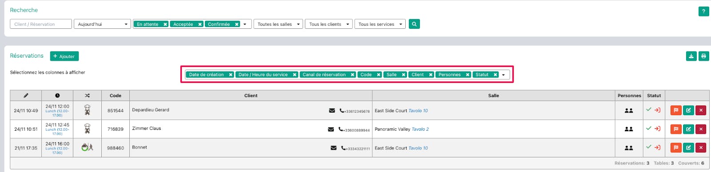
Task: Open the help question mark icon
Action: pyautogui.click(x=703, y=12)
